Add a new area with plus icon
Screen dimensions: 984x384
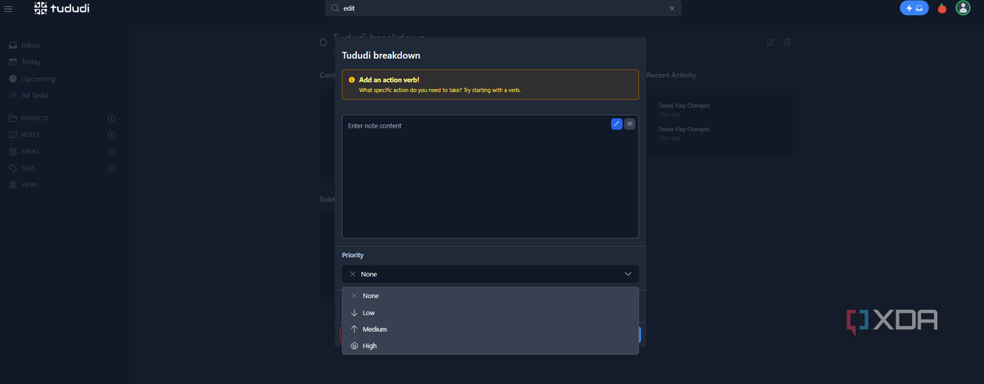point(111,151)
